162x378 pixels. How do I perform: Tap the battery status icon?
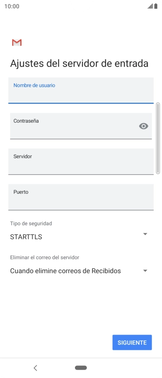(156, 6)
